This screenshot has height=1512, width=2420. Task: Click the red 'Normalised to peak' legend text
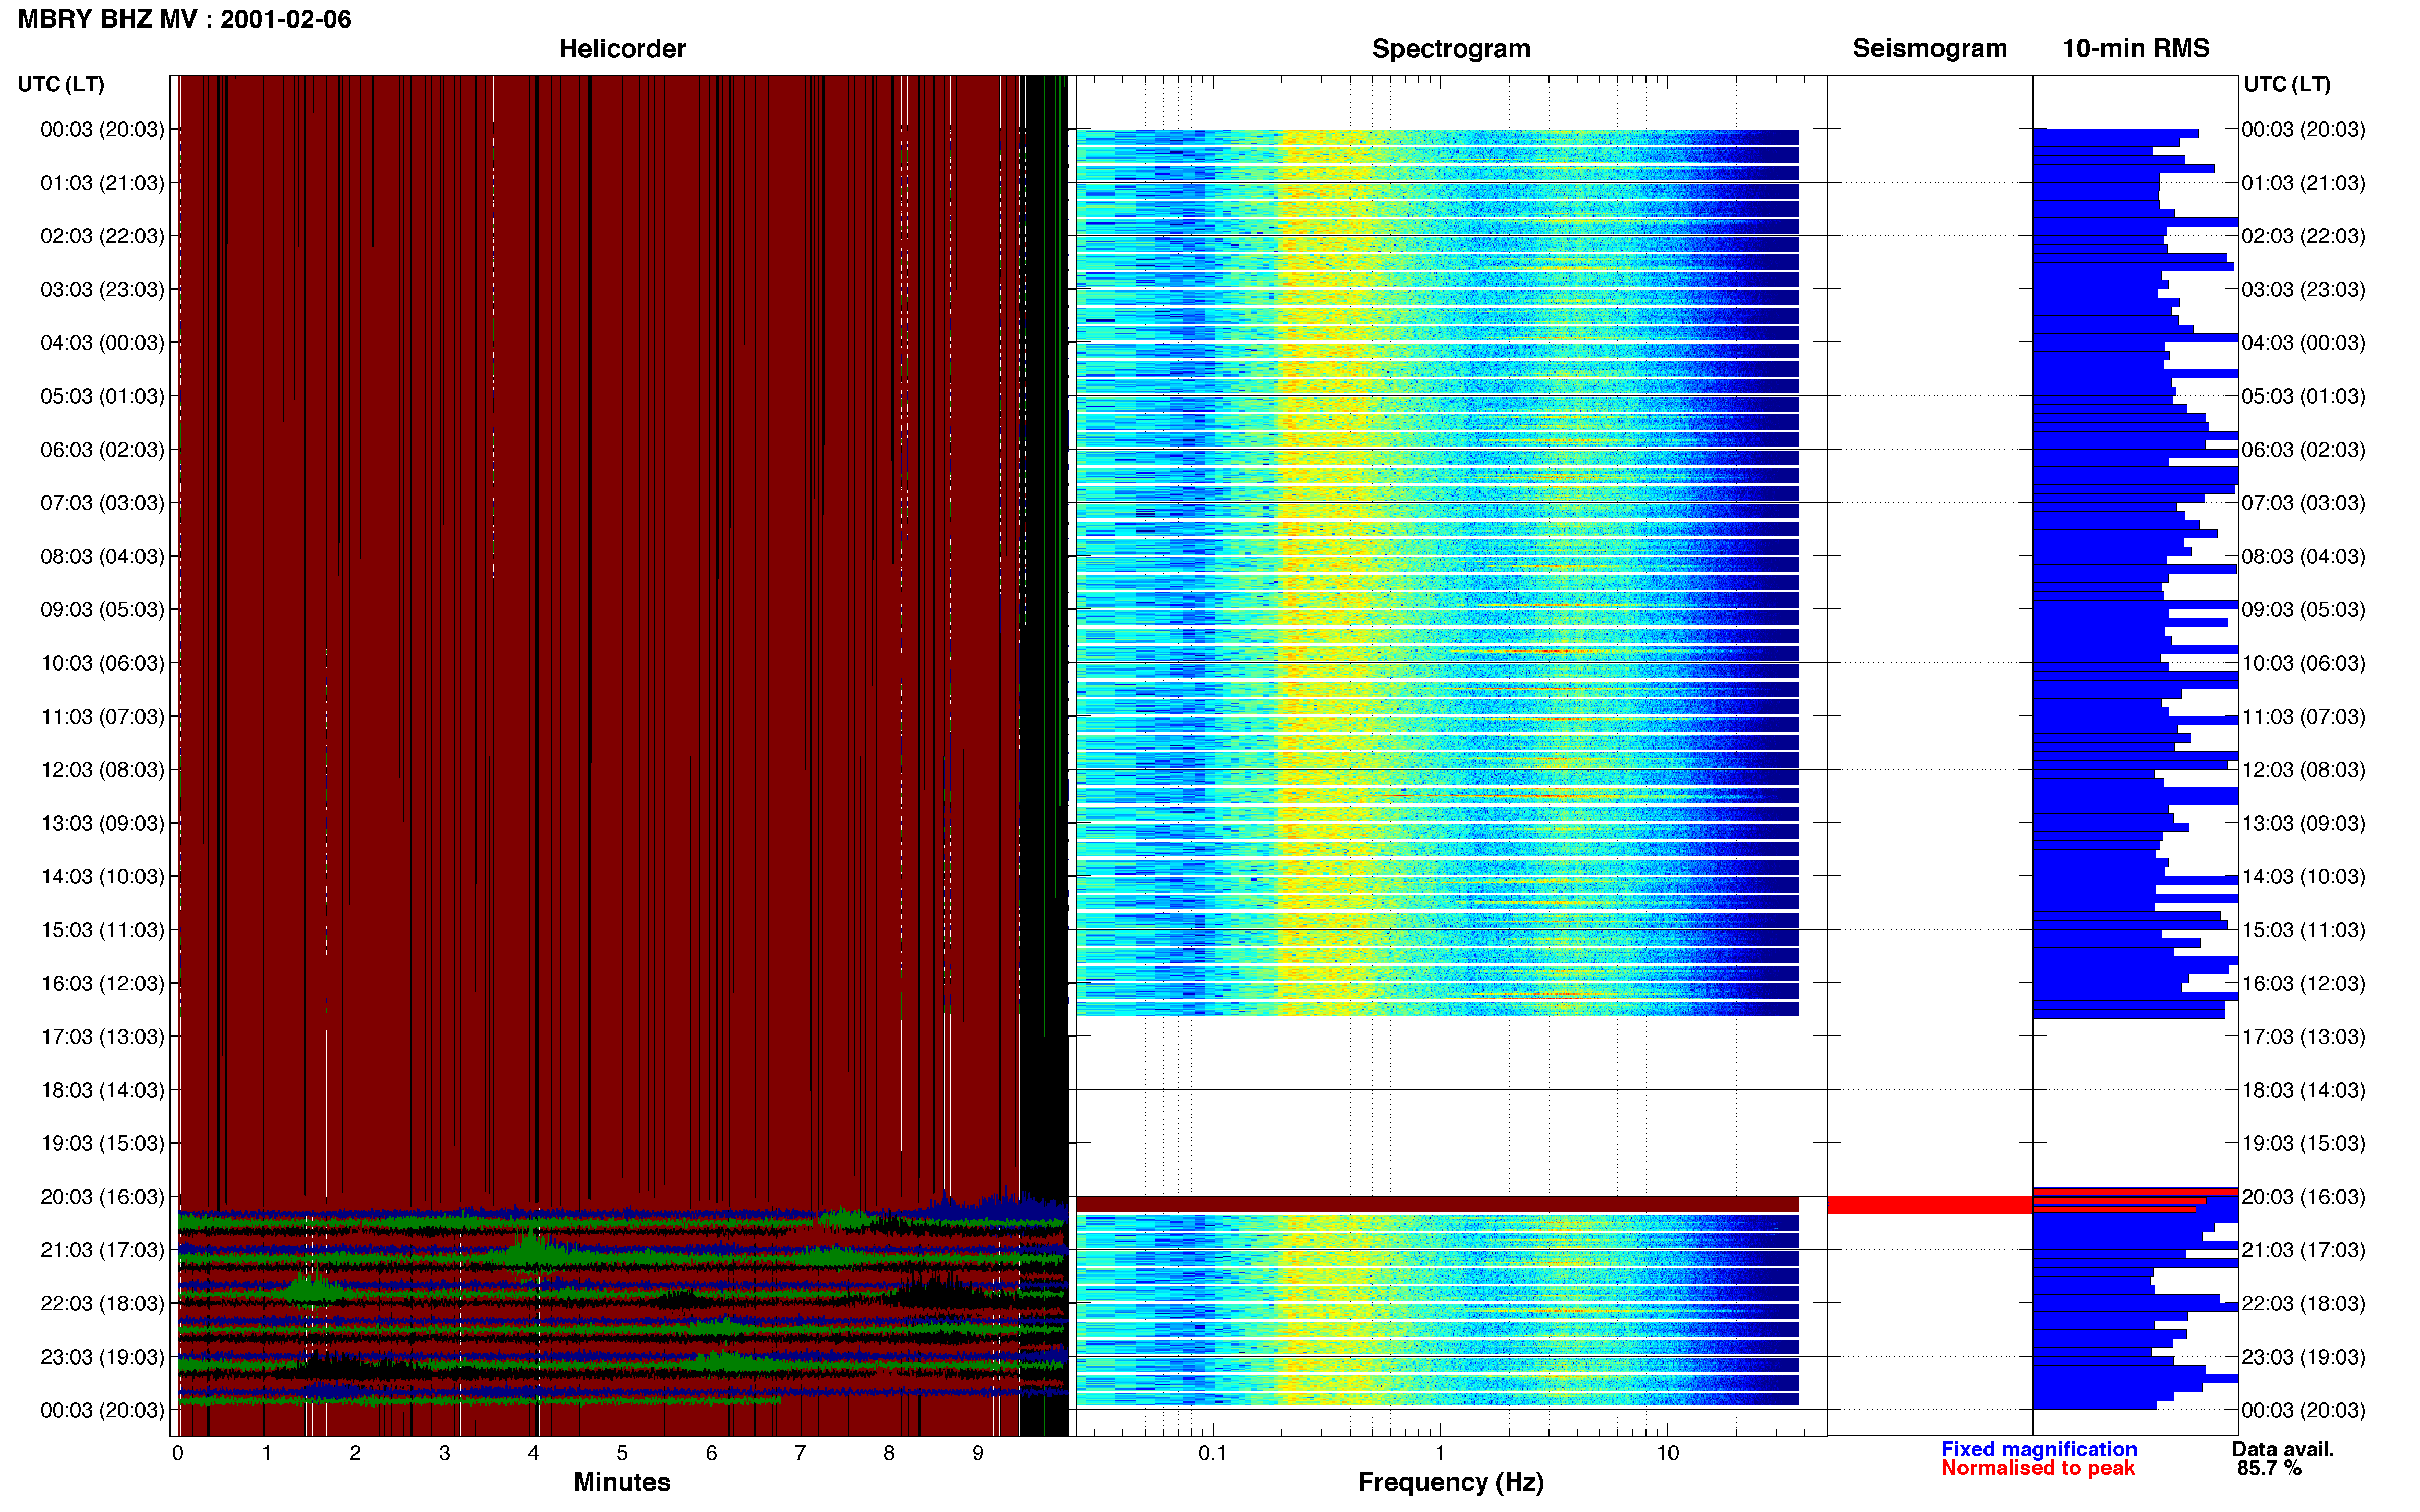pyautogui.click(x=2038, y=1468)
